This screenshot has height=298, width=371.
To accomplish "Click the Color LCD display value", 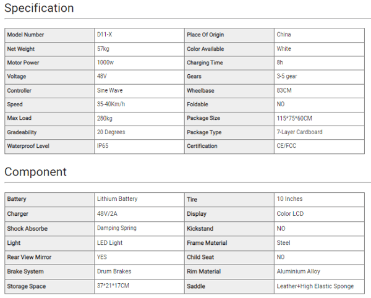I will (x=290, y=214).
